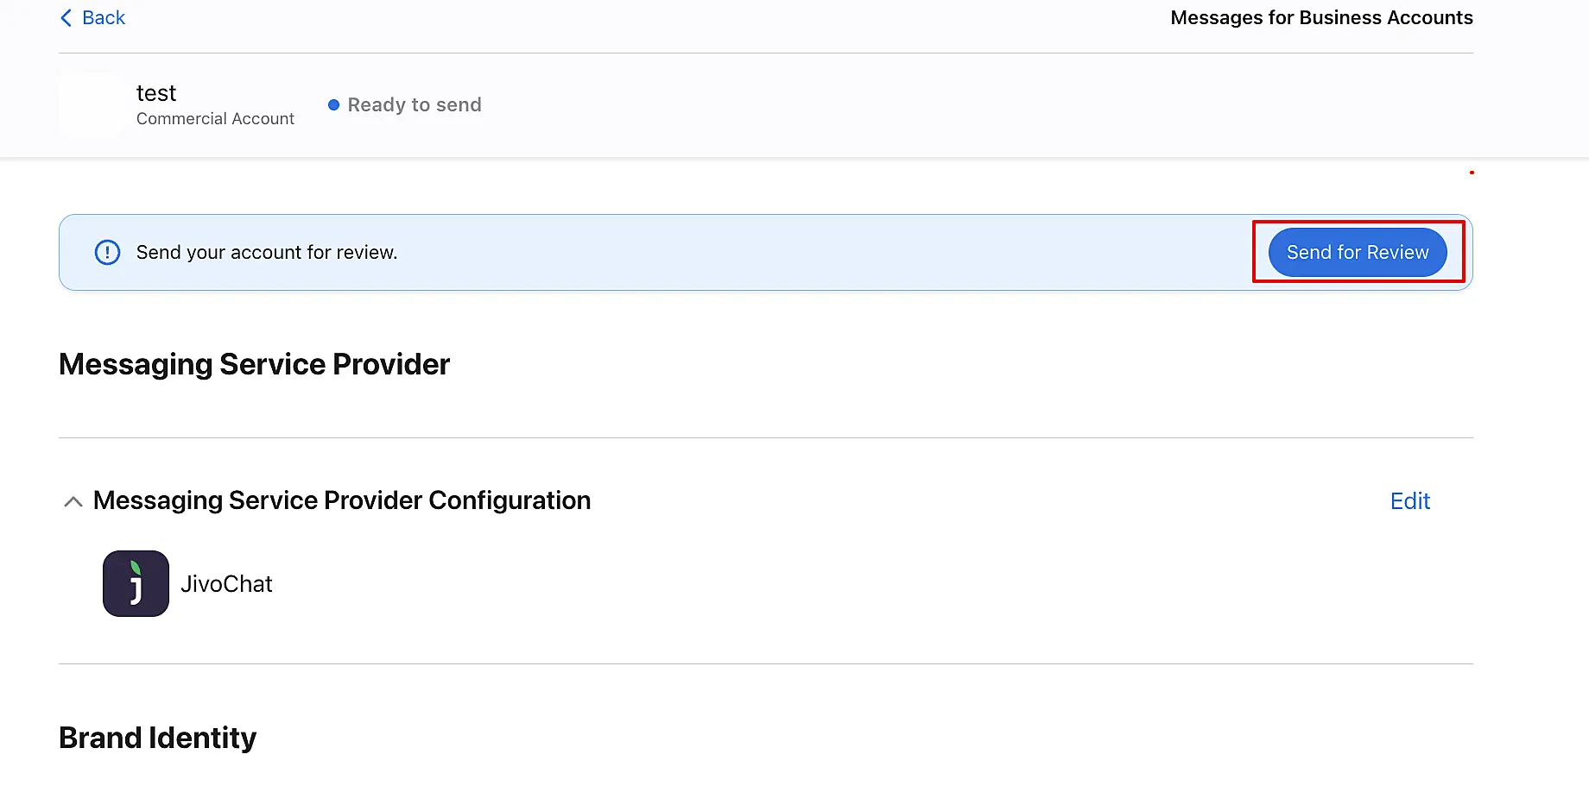Screen dimensions: 1589x792
Task: Click the Back chevron arrow icon
Action: (x=66, y=18)
